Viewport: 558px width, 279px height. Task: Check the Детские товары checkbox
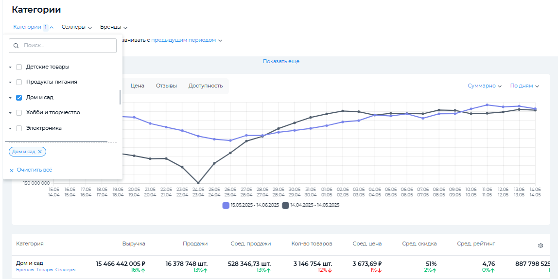[x=19, y=67]
